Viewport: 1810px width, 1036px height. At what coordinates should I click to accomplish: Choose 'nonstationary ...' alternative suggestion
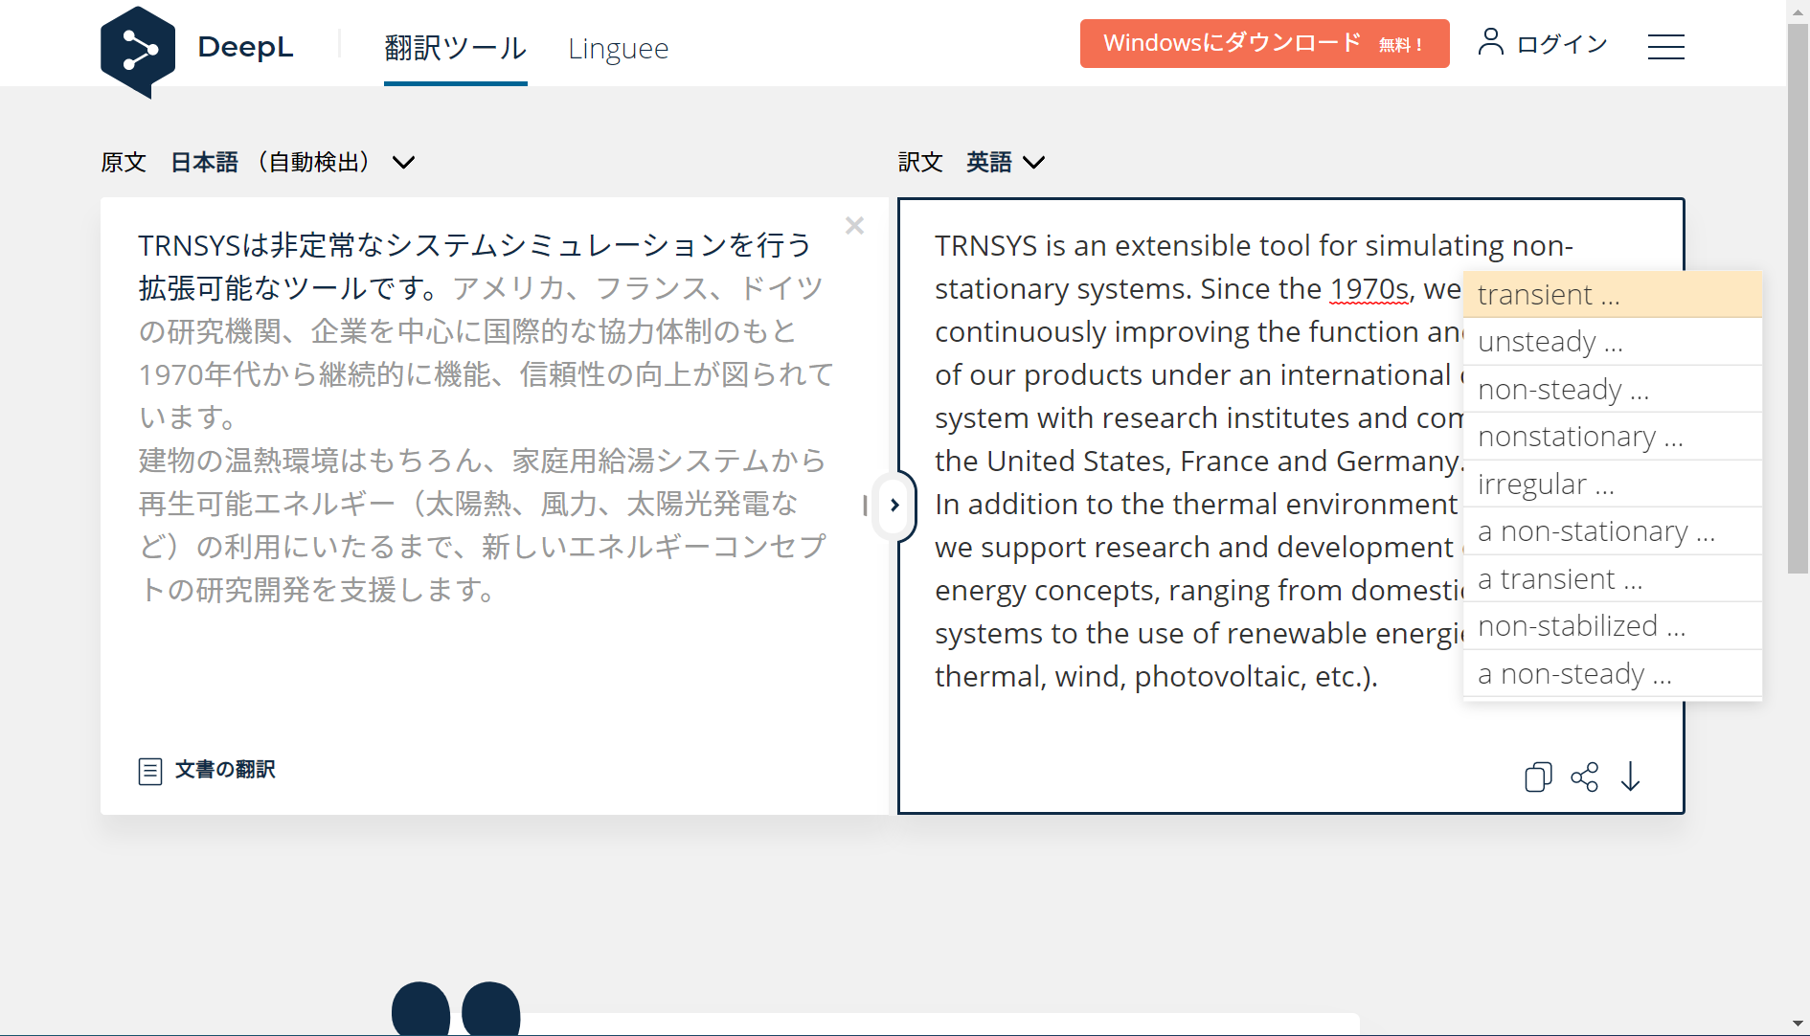[x=1613, y=437]
